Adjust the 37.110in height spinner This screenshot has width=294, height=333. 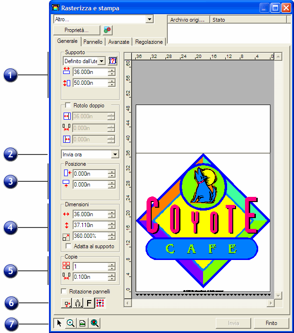click(x=112, y=225)
